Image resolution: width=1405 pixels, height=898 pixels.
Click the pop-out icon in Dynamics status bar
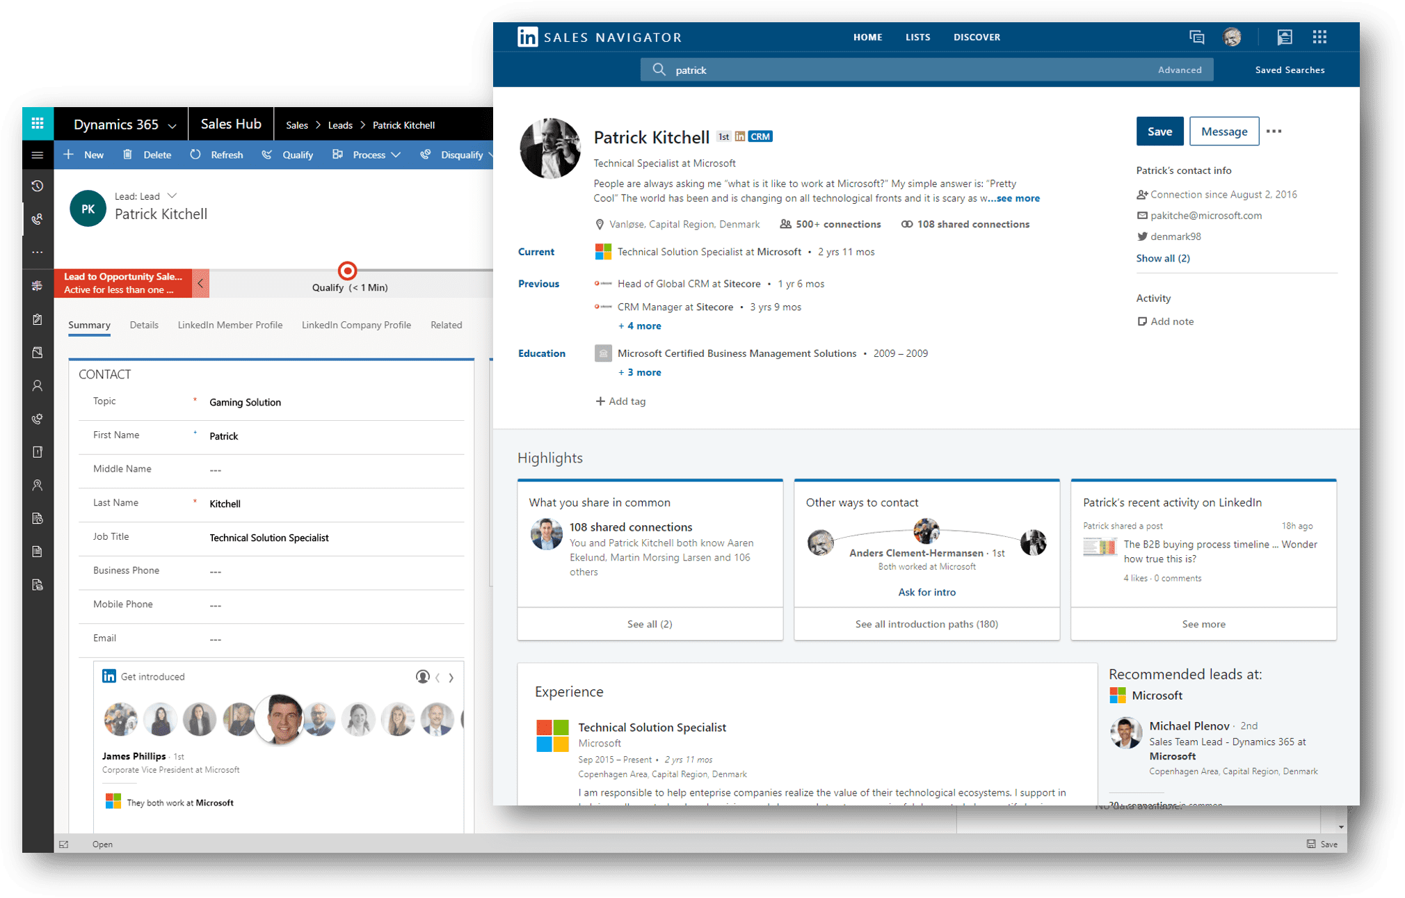point(64,844)
